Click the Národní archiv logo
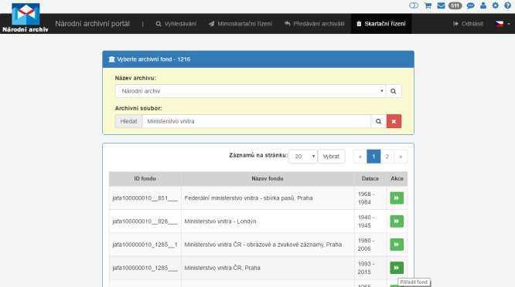 [x=26, y=18]
